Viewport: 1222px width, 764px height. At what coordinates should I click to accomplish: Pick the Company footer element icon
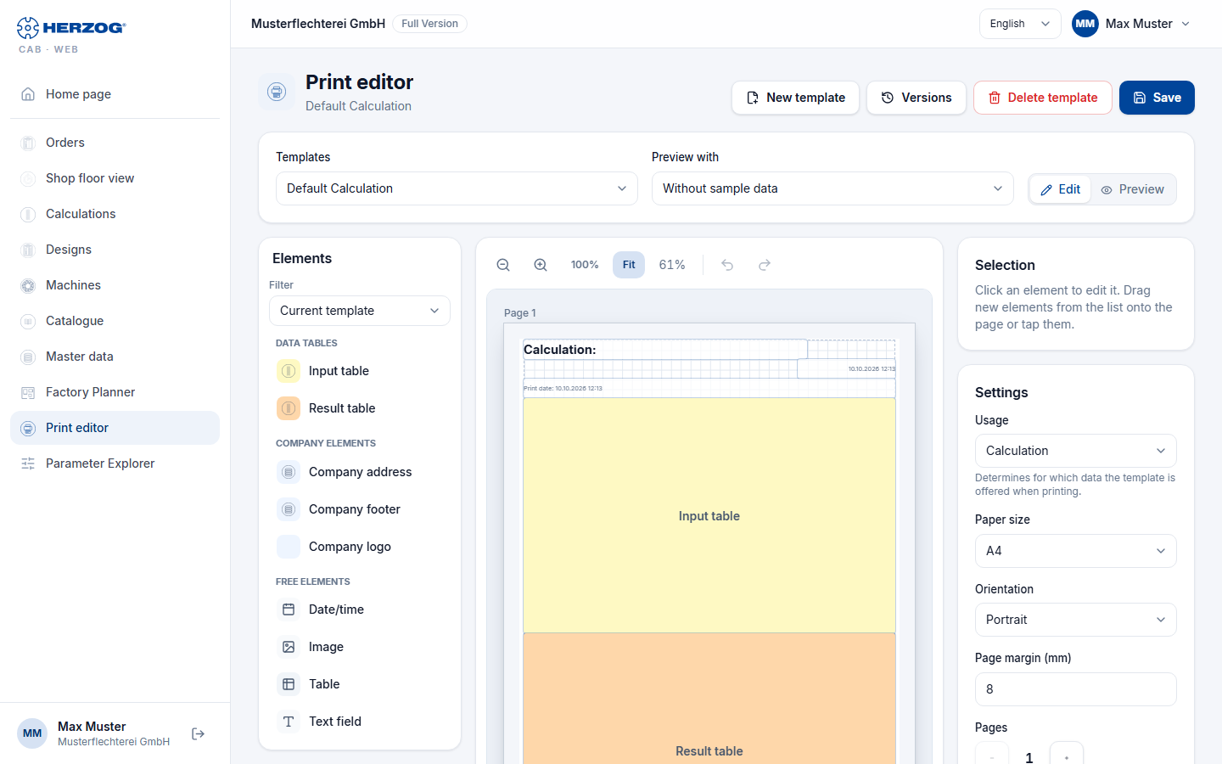click(x=289, y=509)
